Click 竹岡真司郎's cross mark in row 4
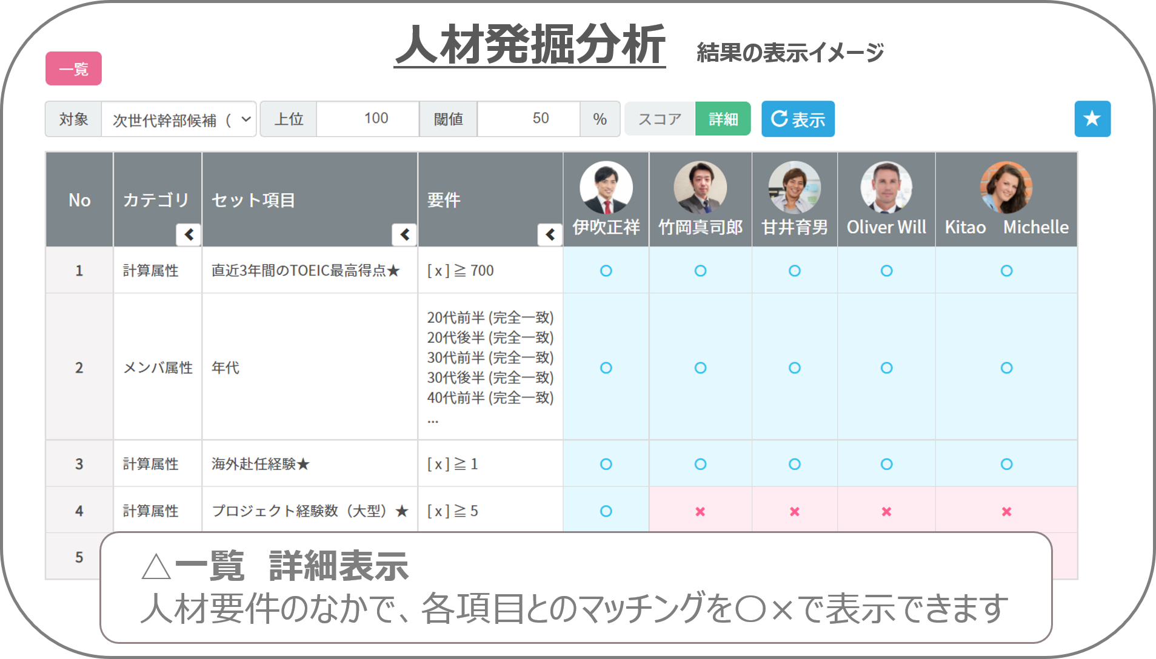Viewport: 1156px width, 659px height. point(700,512)
